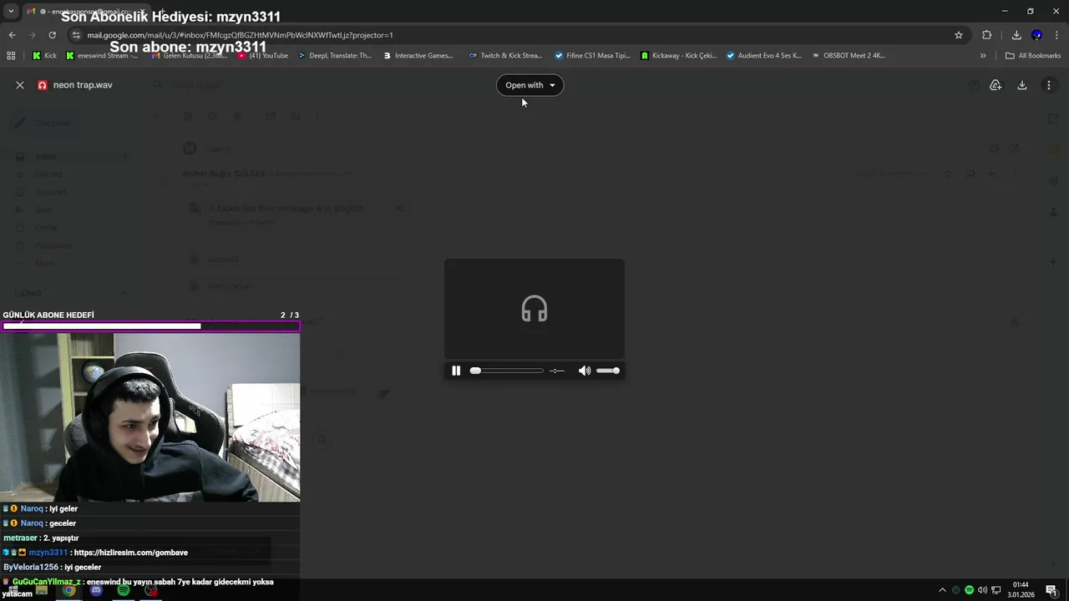The height and width of the screenshot is (601, 1069).
Task: Click the Chrome icon in the taskbar
Action: 68,590
